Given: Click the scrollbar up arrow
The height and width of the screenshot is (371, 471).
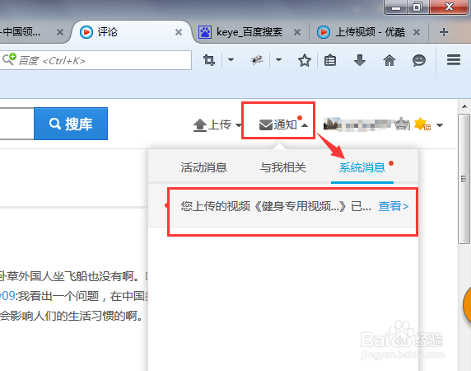Looking at the screenshot, I should click(x=464, y=106).
